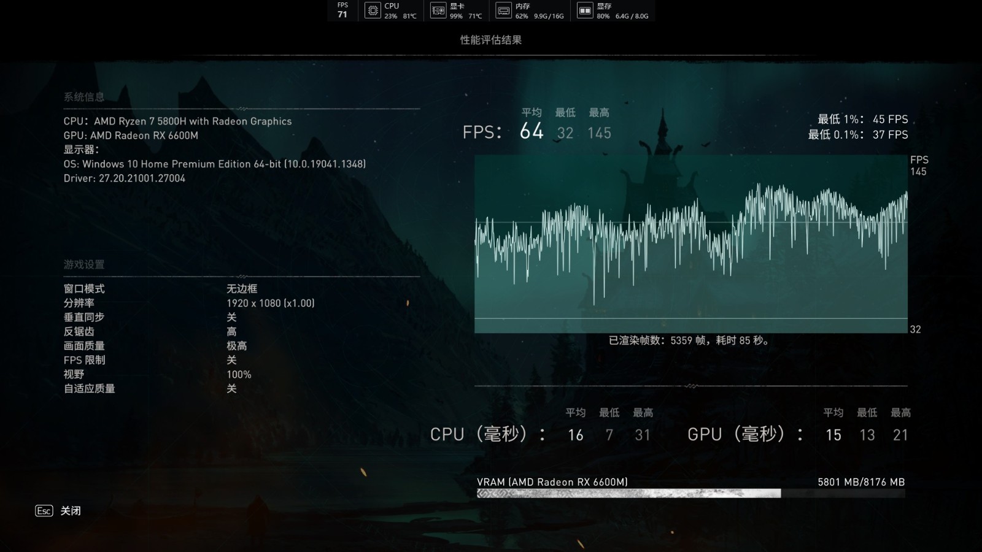Close results with the 关闭 button
The width and height of the screenshot is (982, 552).
tap(71, 510)
